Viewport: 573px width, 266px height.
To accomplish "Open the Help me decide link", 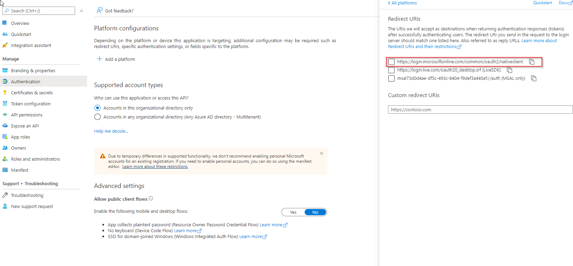I will [x=111, y=131].
